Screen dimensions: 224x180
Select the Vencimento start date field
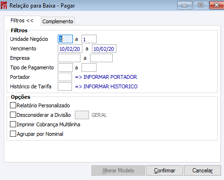click(x=70, y=48)
